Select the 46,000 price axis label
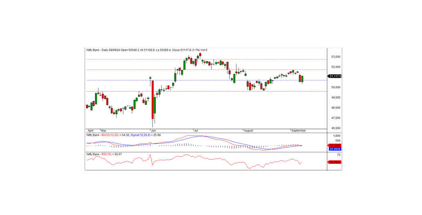Screen dimensions: 422x215 point(336,128)
